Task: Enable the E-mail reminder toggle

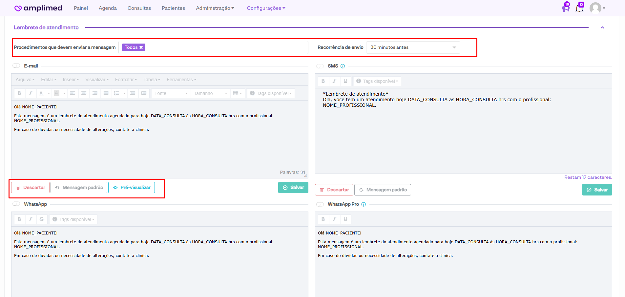Action: click(16, 66)
